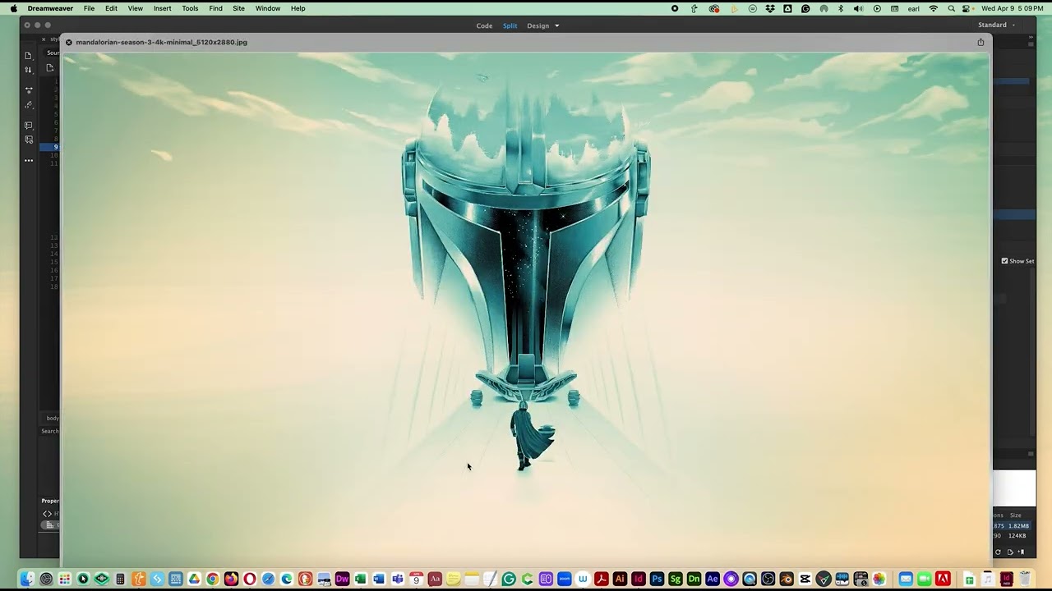Click the File Management arrows icon in toolbar
The height and width of the screenshot is (591, 1052).
click(x=28, y=70)
